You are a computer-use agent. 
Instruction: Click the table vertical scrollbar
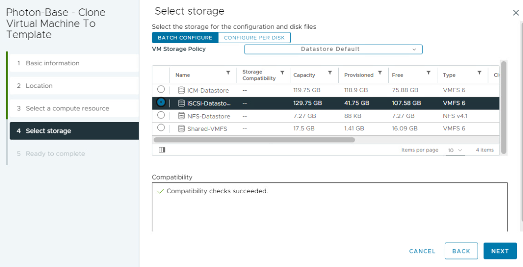(504, 108)
